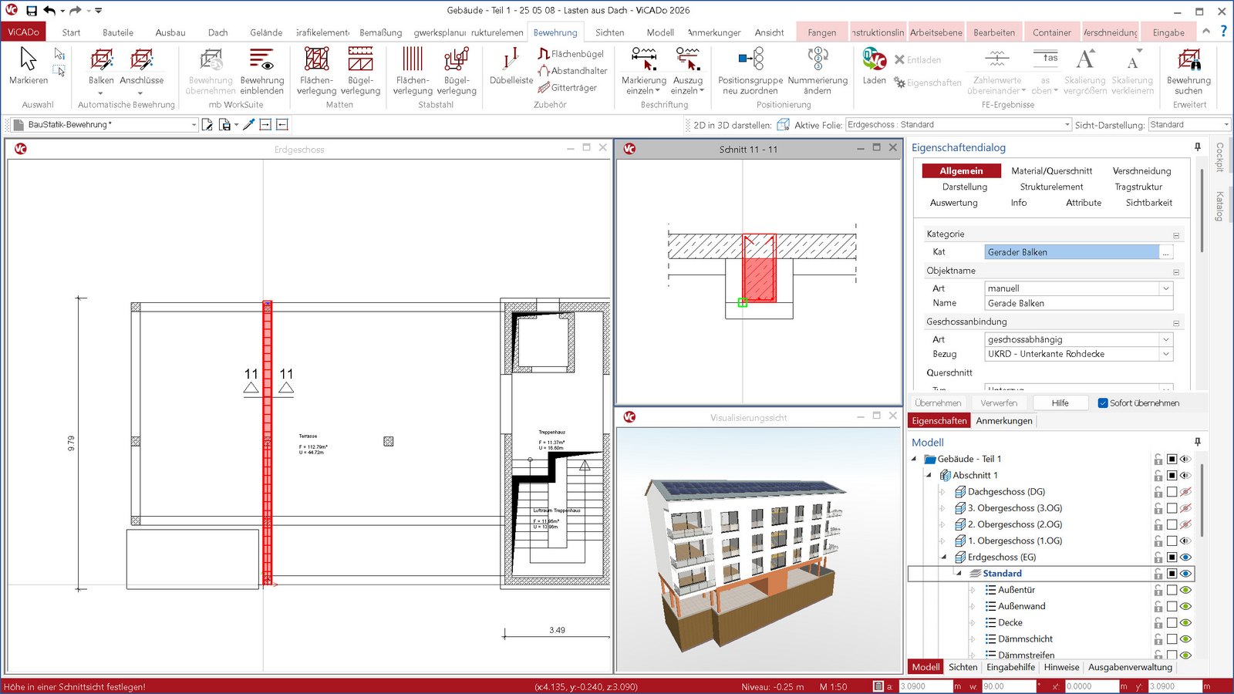Open the Bezug UKRD dropdown
The height and width of the screenshot is (694, 1234).
(x=1165, y=355)
